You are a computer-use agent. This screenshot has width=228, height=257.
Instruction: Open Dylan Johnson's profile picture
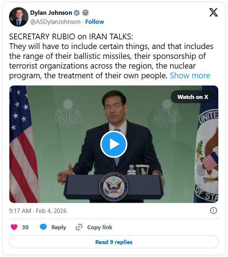click(19, 17)
